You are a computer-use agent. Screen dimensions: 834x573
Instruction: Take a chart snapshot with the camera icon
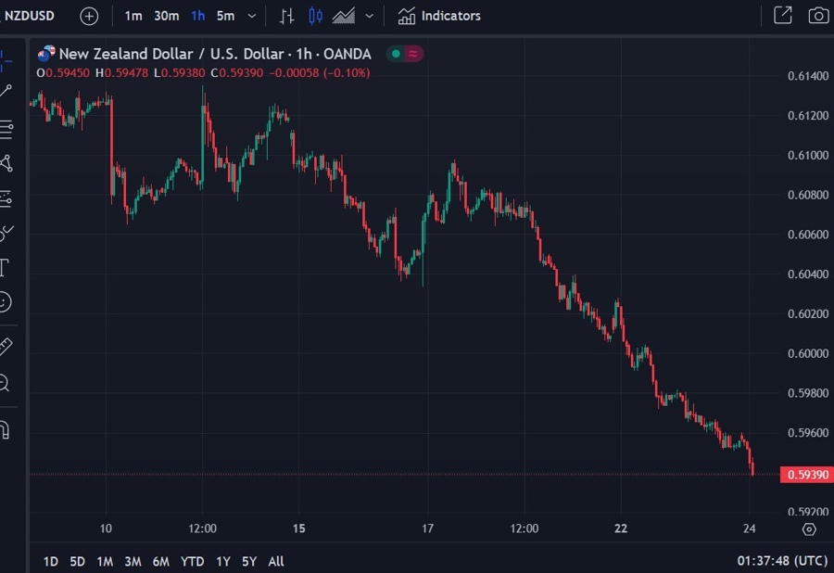[818, 16]
